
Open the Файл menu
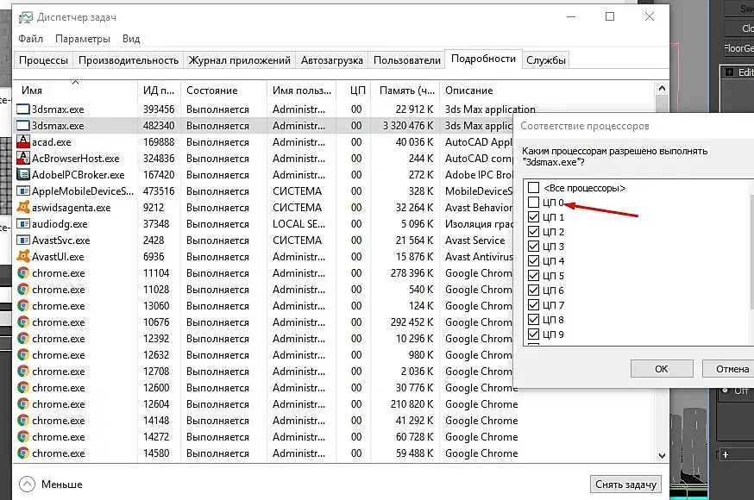pos(31,39)
